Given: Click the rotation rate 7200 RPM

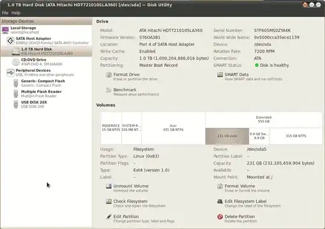Looking at the screenshot, I should point(264,51).
